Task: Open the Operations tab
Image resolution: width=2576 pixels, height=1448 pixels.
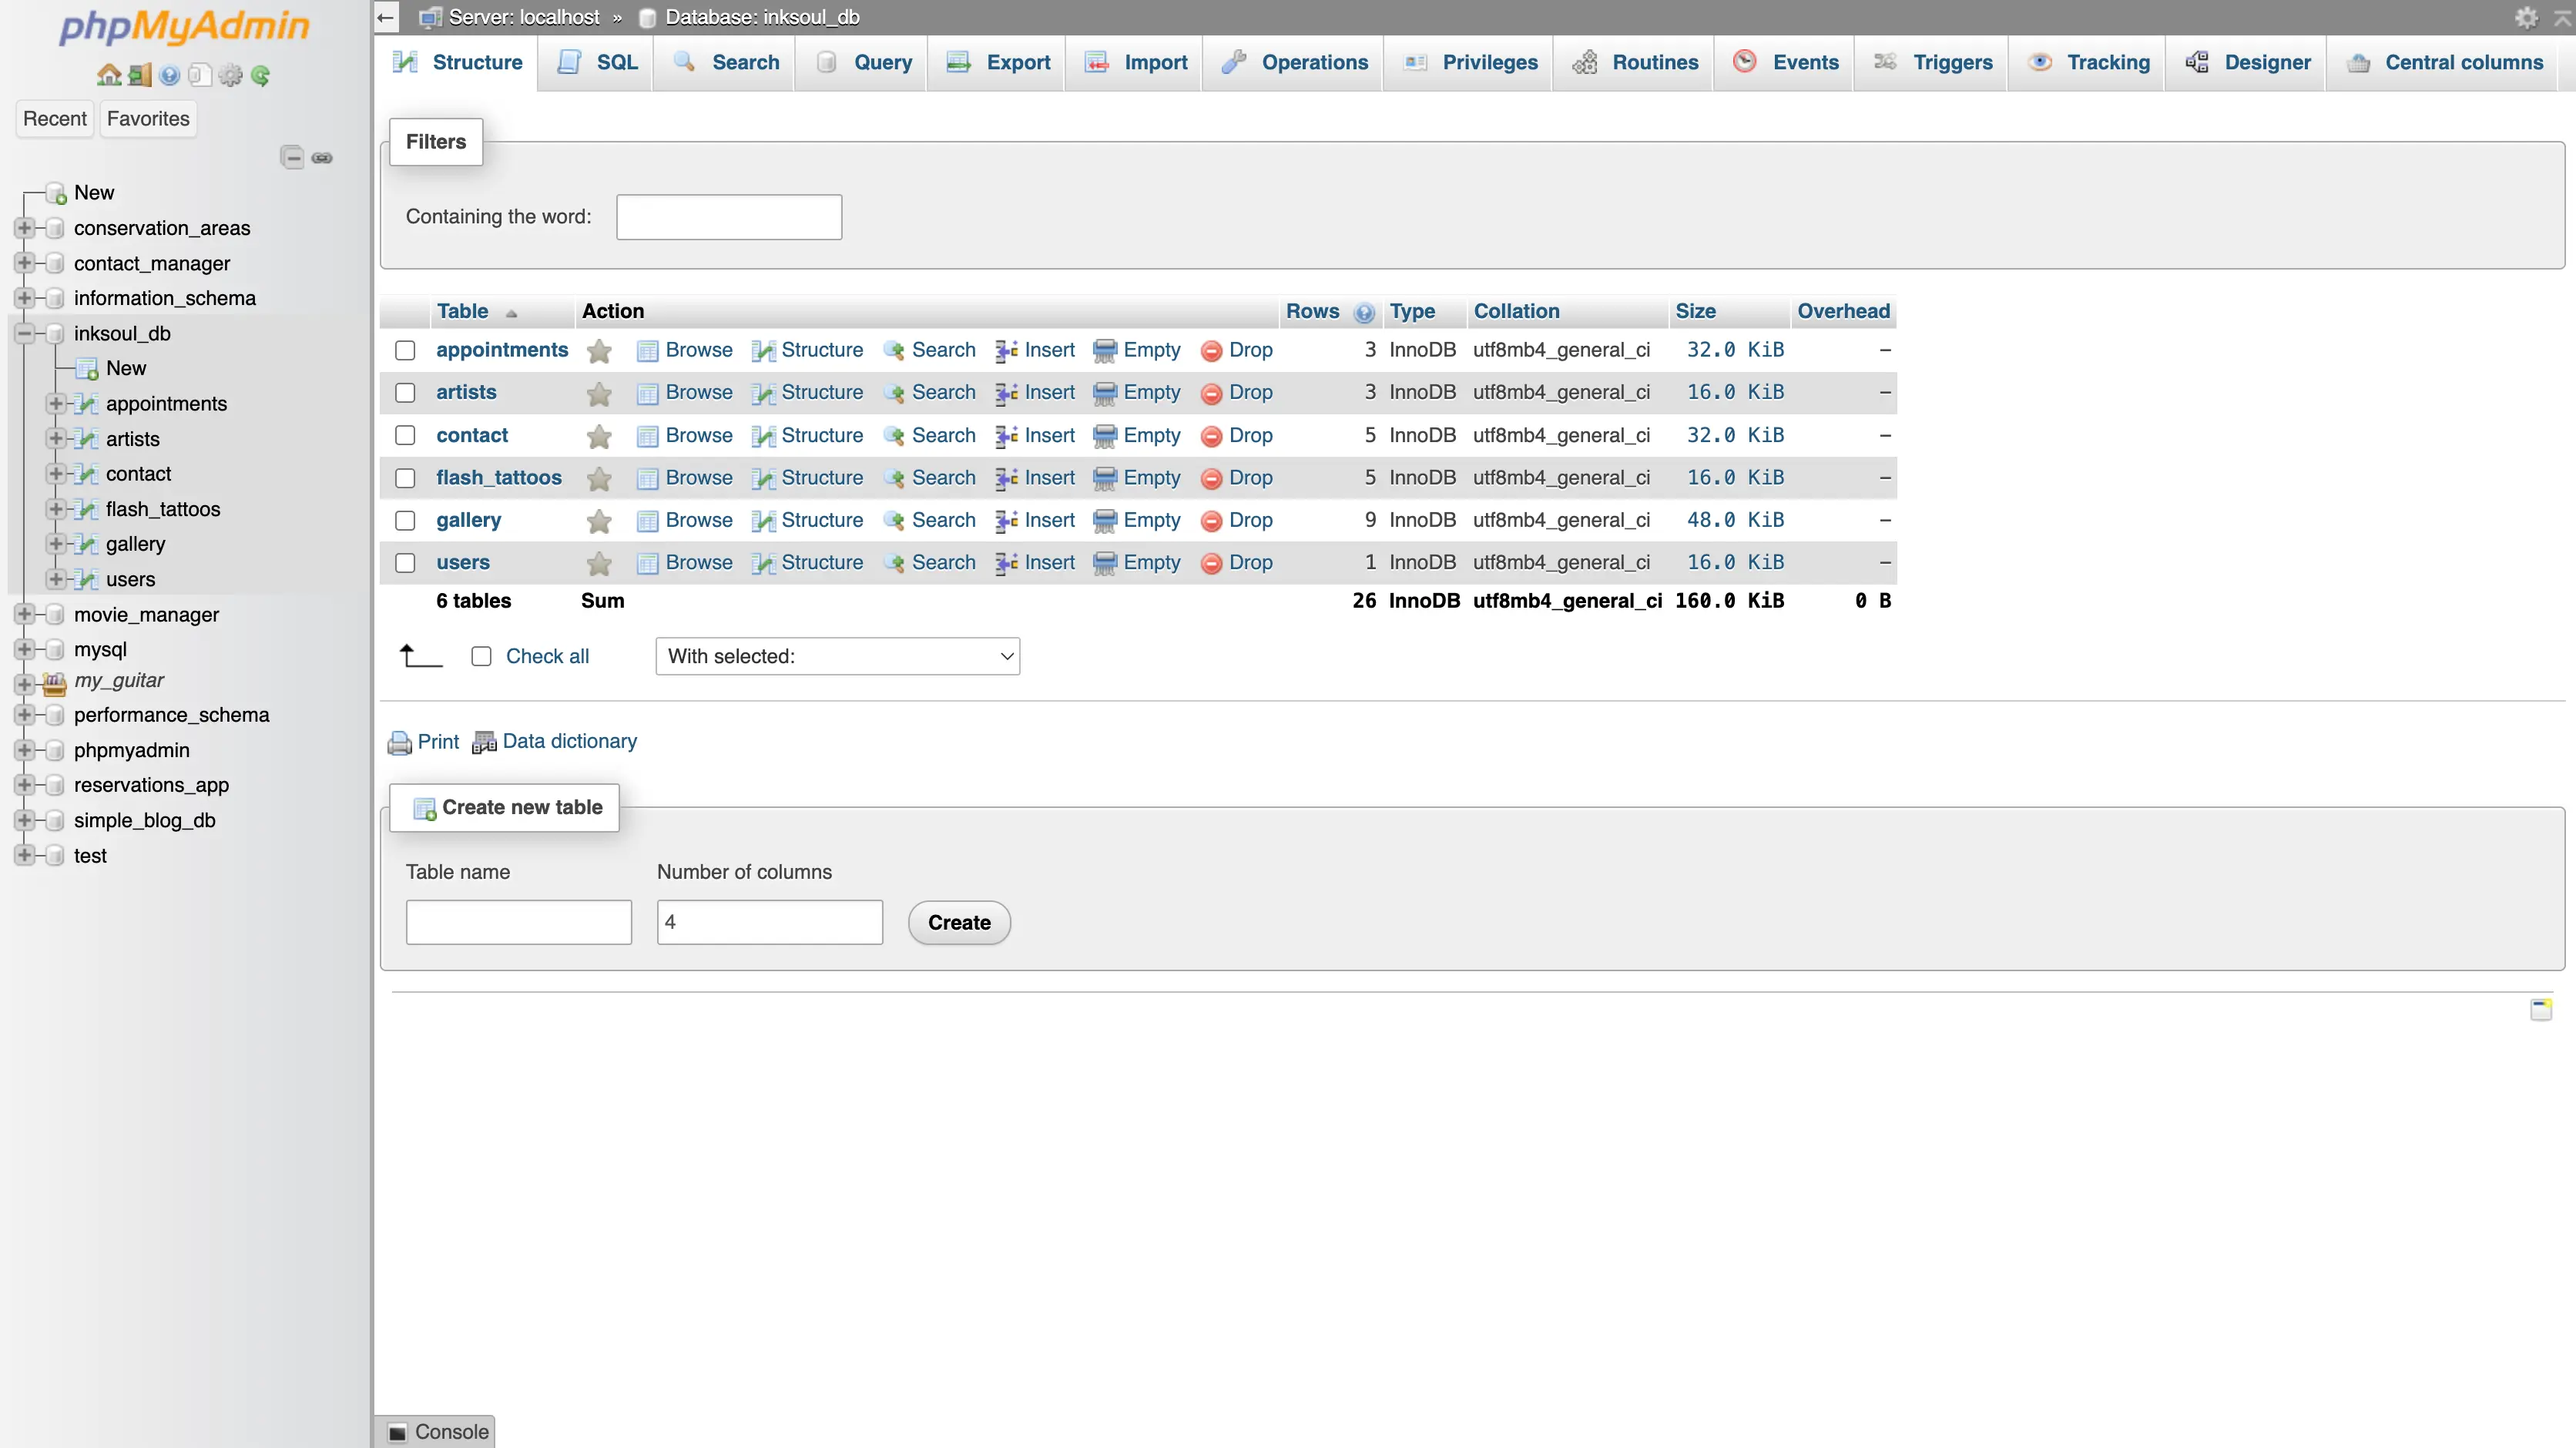Action: pos(1293,62)
